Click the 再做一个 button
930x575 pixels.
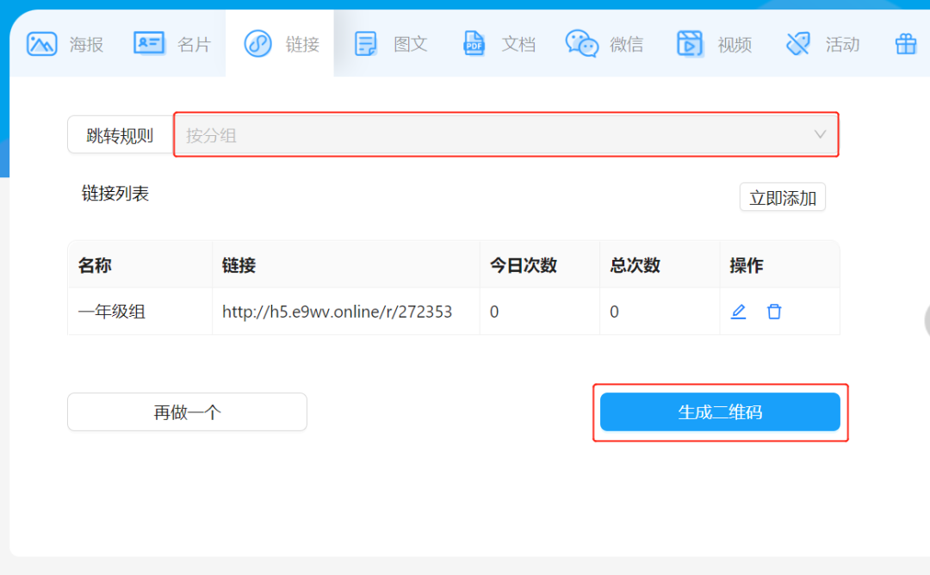click(x=187, y=412)
